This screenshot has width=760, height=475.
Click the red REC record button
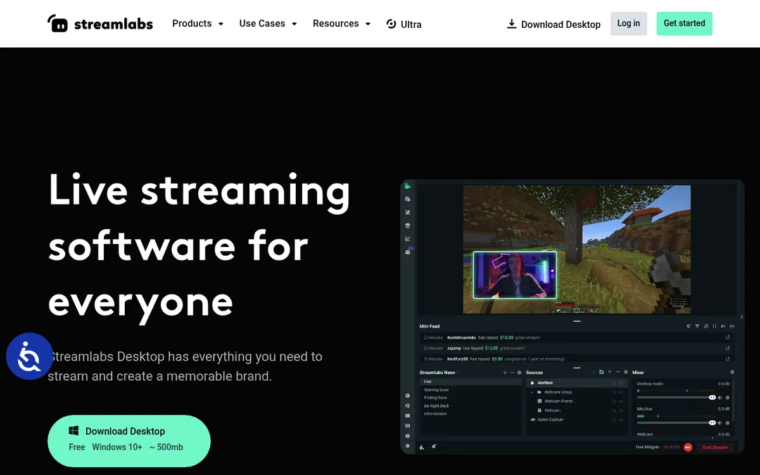click(688, 447)
